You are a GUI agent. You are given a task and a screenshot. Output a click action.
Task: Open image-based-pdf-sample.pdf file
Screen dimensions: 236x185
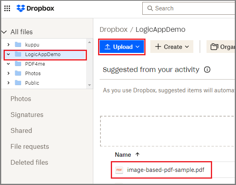pyautogui.click(x=165, y=170)
